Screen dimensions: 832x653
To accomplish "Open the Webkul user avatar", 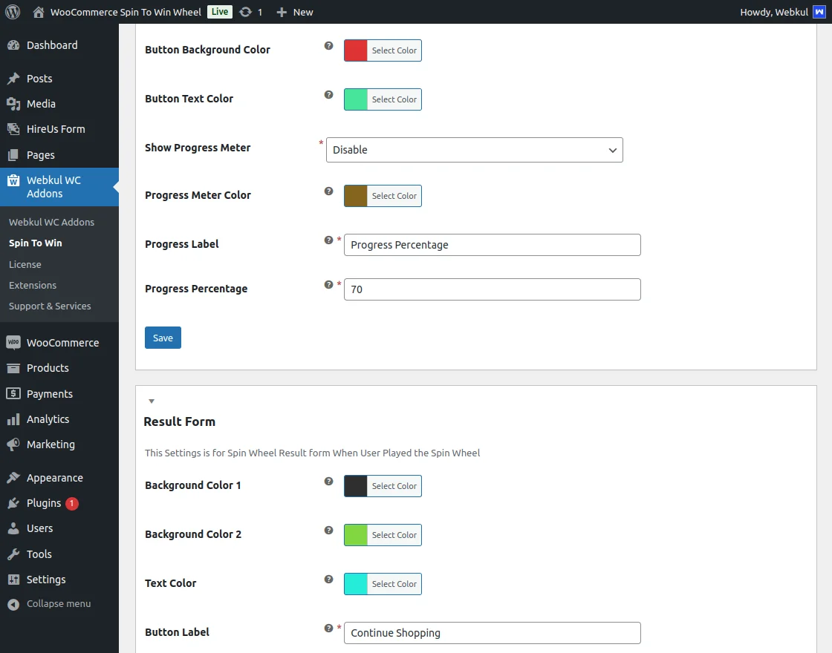I will [x=819, y=12].
